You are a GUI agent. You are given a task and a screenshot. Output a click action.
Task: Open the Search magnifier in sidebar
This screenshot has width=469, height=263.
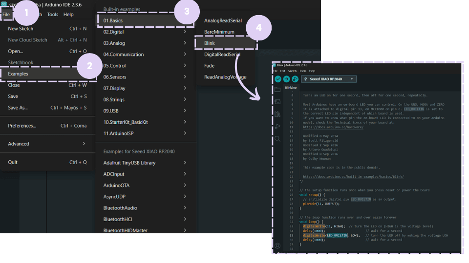277,139
